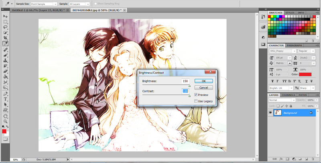Enable the Use Legacy checkbox
Screen dimensions: 321x163
pyautogui.click(x=196, y=101)
